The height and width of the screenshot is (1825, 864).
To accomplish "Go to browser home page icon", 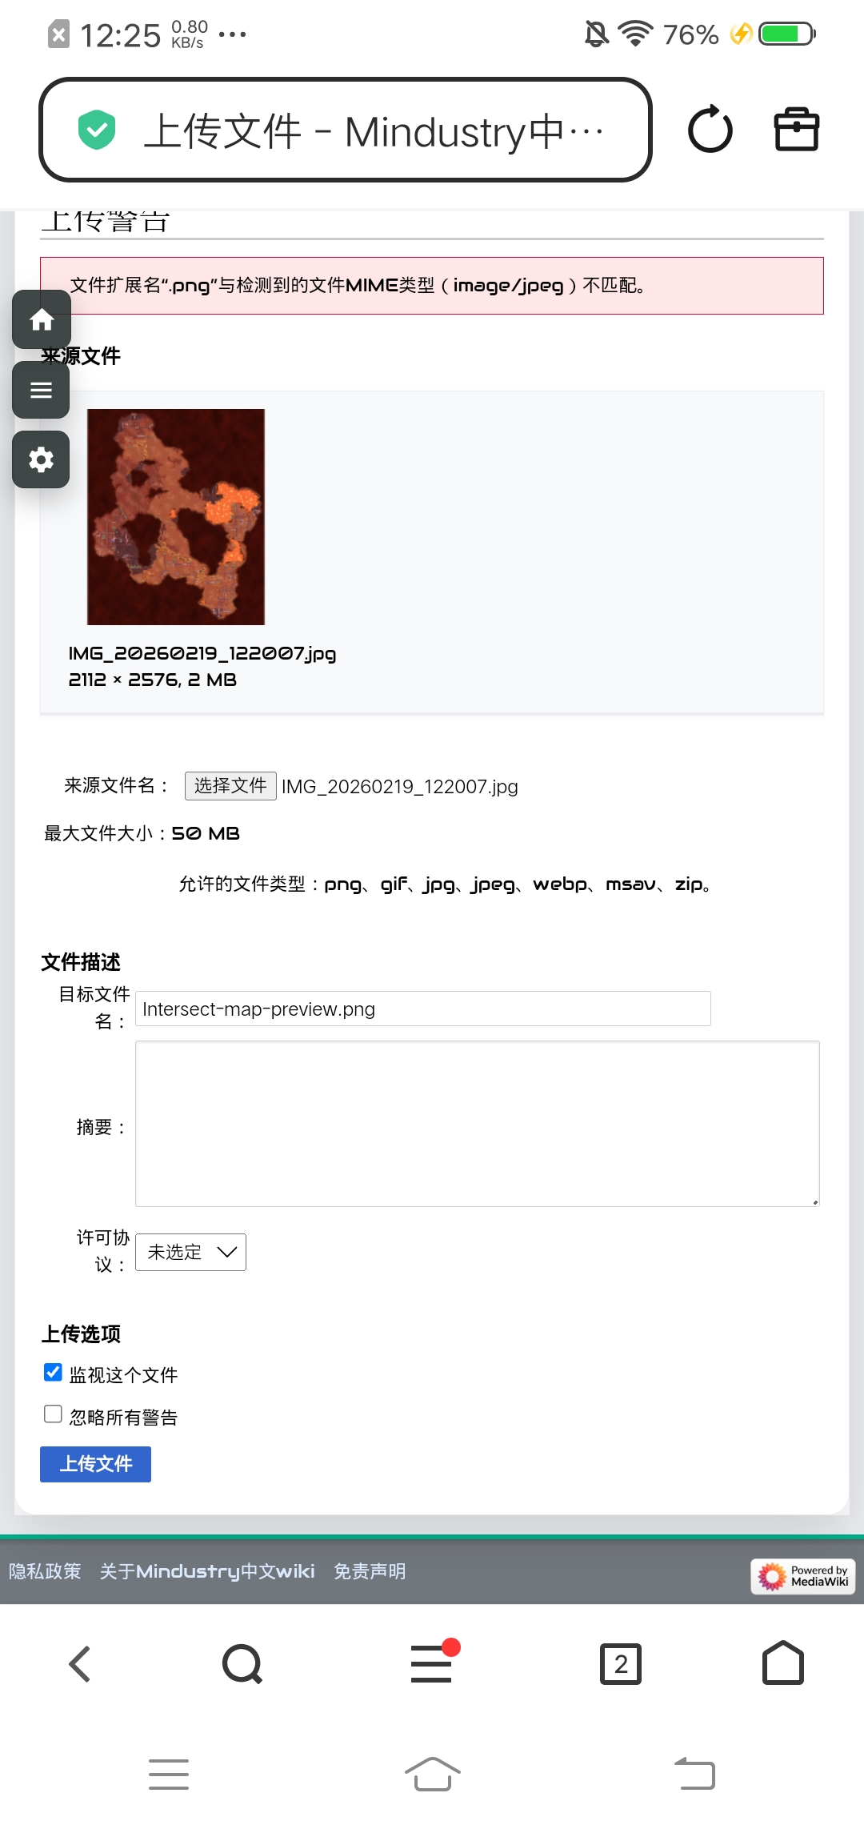I will [x=783, y=1663].
